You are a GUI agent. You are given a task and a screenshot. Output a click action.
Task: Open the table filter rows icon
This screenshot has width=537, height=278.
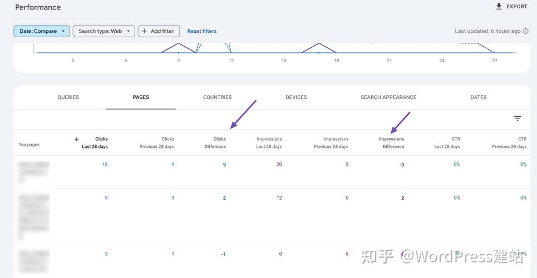518,118
